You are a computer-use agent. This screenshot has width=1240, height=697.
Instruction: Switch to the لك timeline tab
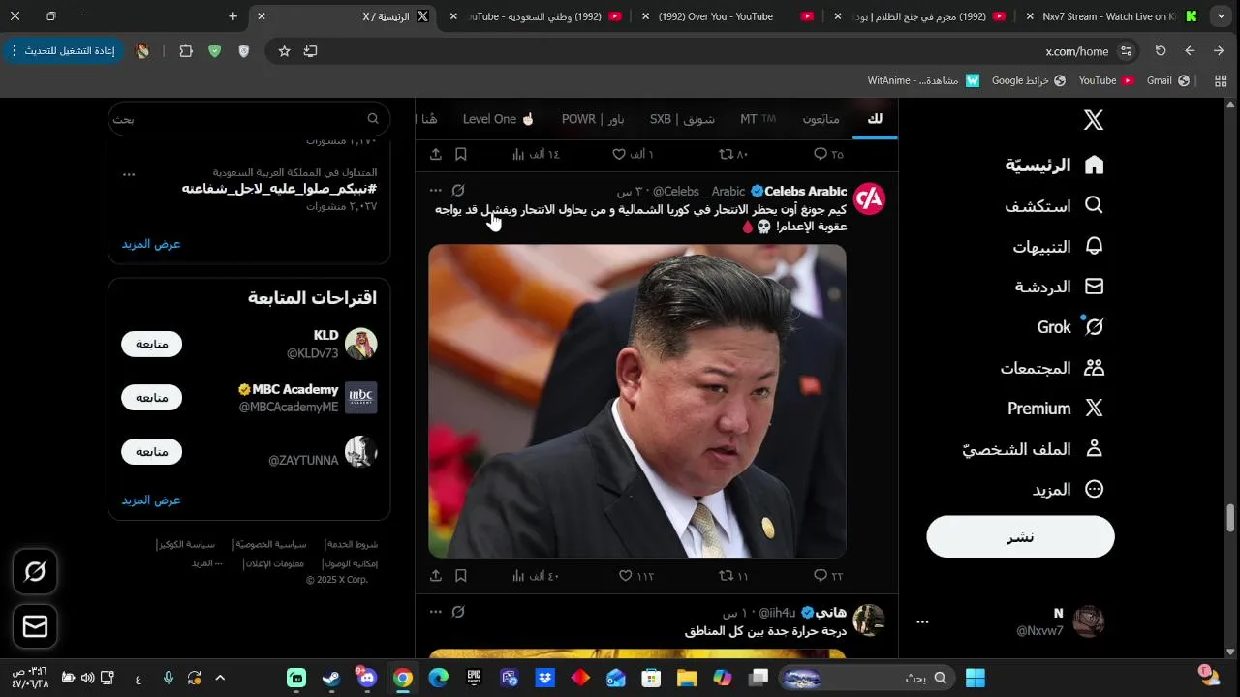point(875,119)
